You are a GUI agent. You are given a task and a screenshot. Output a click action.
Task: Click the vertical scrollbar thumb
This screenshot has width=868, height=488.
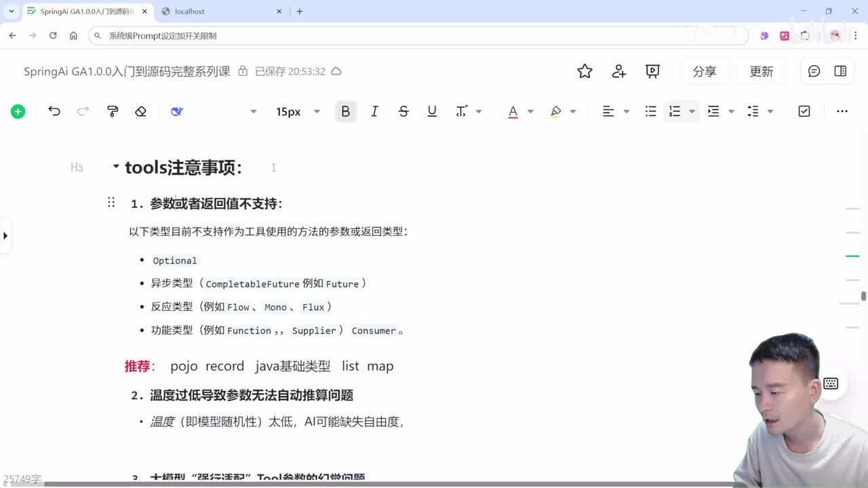click(x=863, y=296)
